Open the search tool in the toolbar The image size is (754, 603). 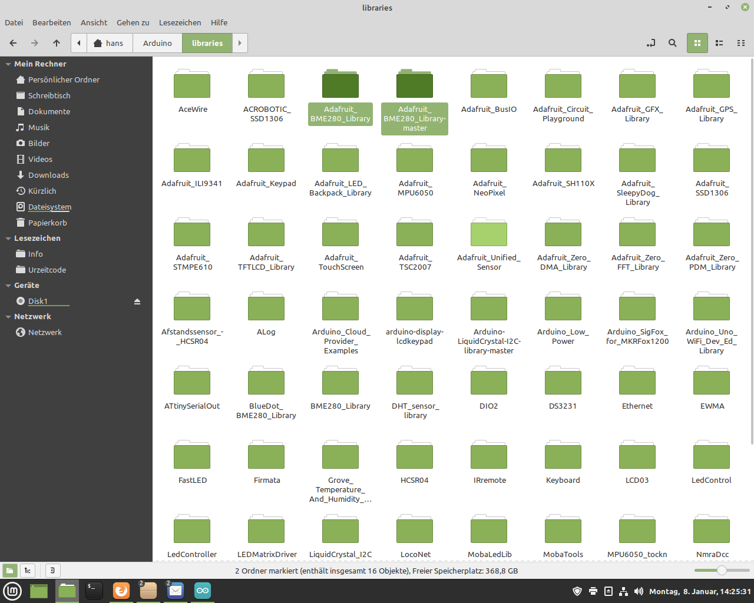tap(673, 43)
